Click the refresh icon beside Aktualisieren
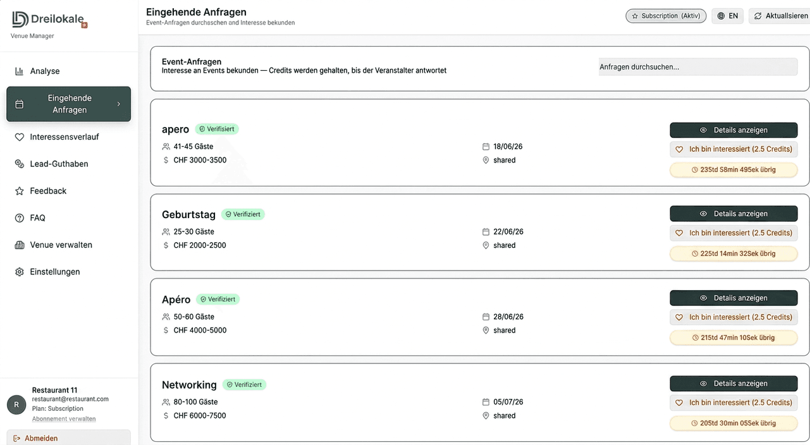Viewport: 810px width, 445px height. pos(758,16)
